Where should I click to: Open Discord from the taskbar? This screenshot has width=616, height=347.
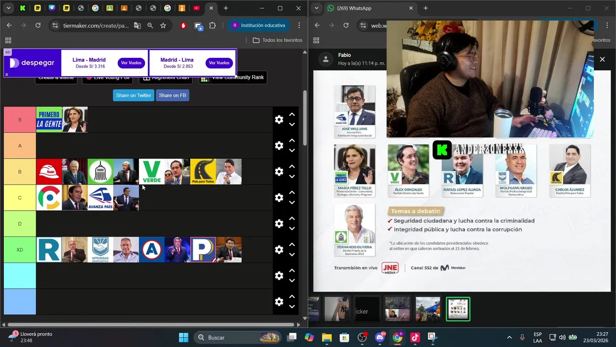pyautogui.click(x=380, y=337)
